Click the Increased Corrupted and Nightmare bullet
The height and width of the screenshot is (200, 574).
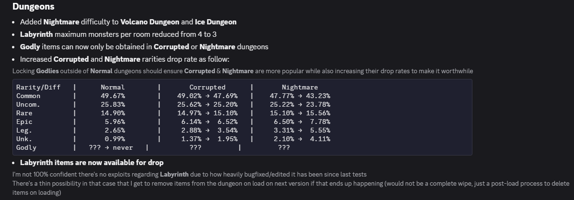pyautogui.click(x=125, y=59)
